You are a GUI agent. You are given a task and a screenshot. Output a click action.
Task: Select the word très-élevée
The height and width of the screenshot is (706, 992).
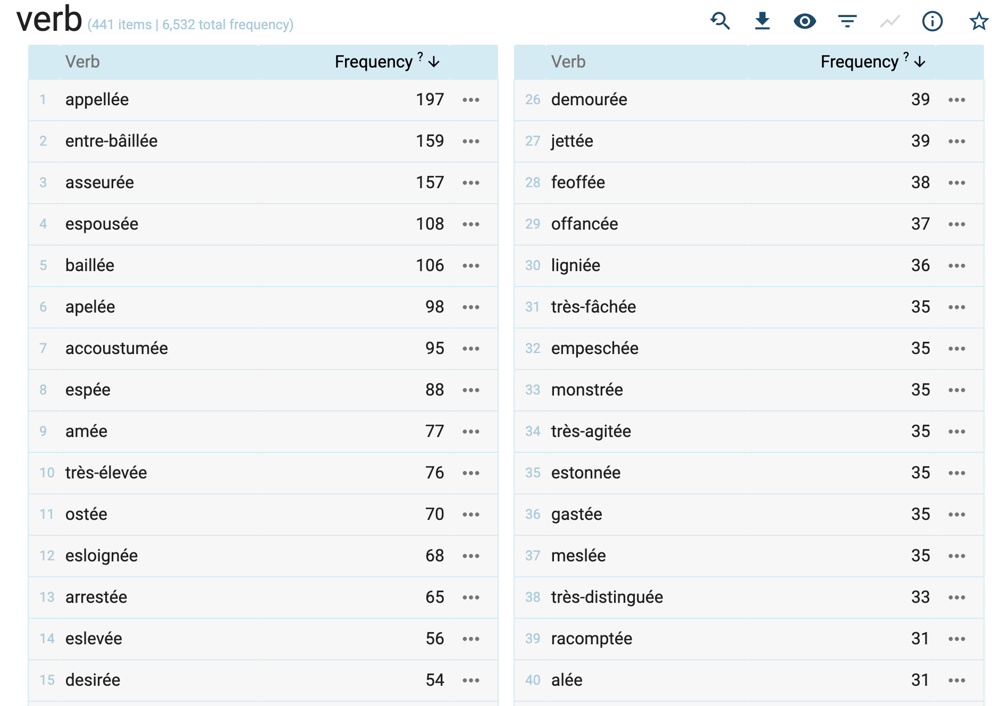tap(106, 473)
